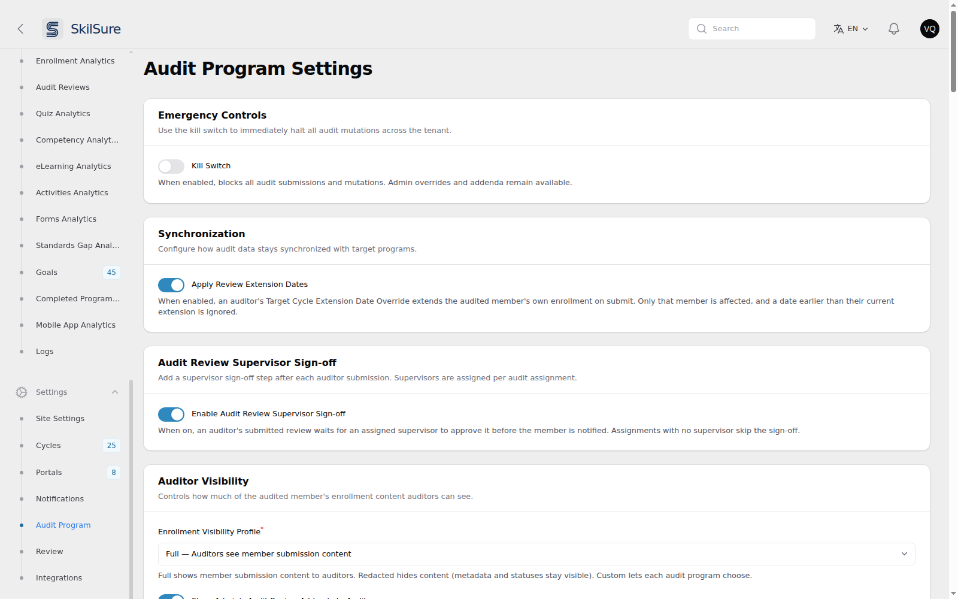The height and width of the screenshot is (599, 958).
Task: Click the Auditor Visibility heading
Action: [x=203, y=481]
